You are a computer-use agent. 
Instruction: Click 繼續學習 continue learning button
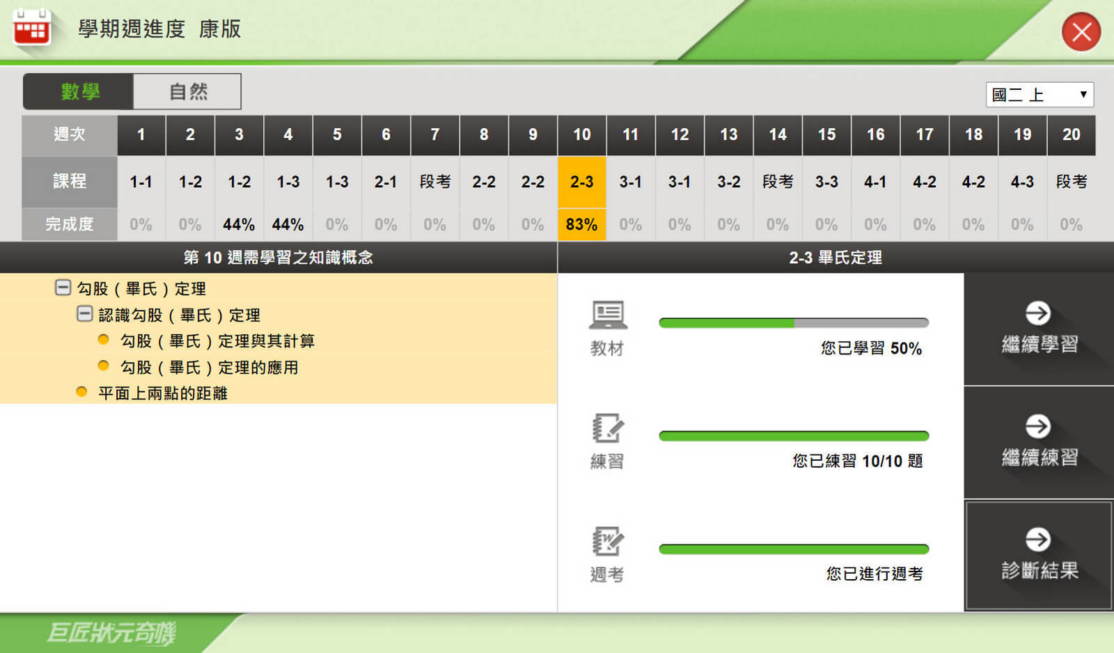[1039, 329]
